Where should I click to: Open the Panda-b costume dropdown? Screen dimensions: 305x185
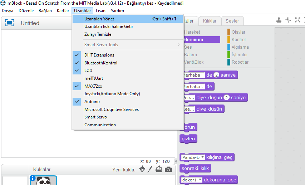(202, 157)
